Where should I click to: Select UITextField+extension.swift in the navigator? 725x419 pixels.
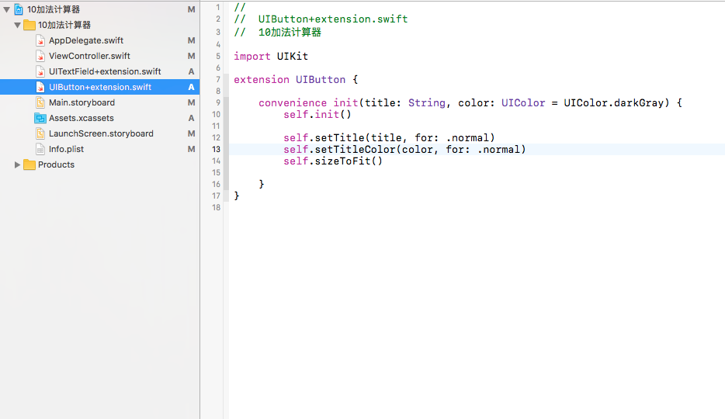click(105, 71)
